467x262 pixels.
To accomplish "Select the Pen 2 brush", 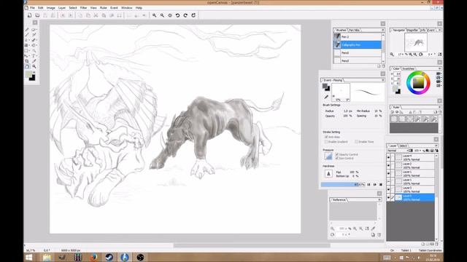I will (x=358, y=37).
